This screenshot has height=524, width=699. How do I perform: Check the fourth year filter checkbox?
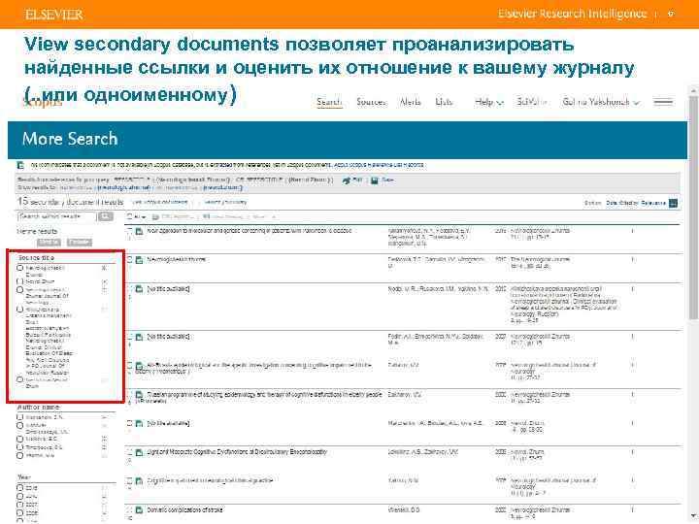coord(20,513)
